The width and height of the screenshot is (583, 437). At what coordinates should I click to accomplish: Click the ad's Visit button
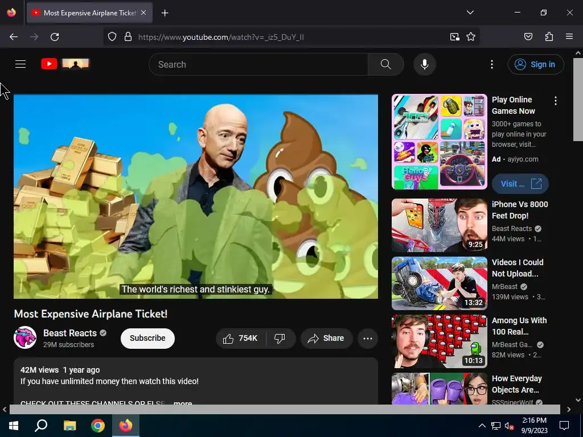point(520,184)
